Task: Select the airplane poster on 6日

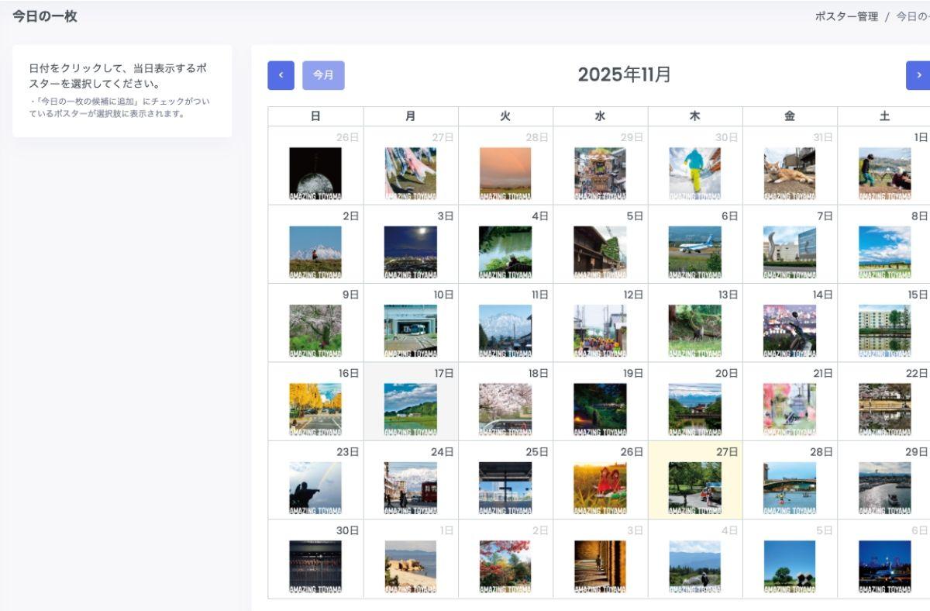Action: (x=694, y=252)
